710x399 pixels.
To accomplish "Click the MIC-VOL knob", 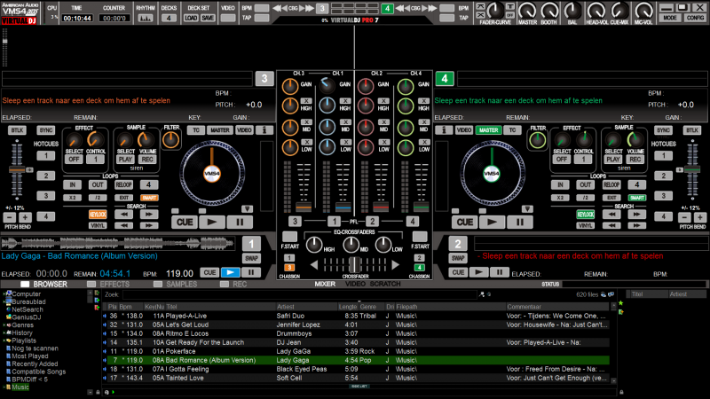I will pos(643,11).
